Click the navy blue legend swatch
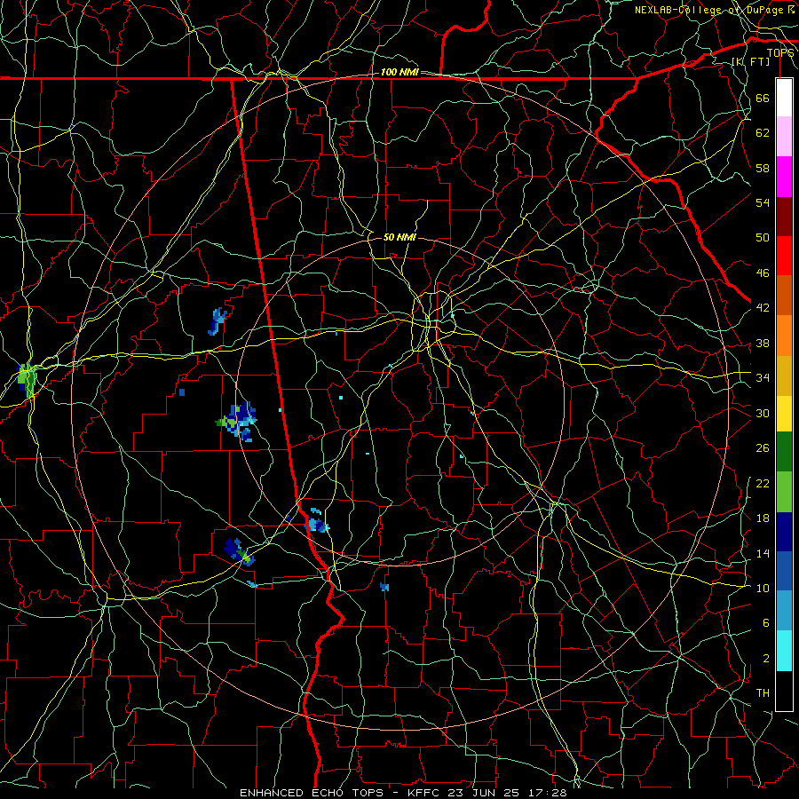799x799 pixels. 784,532
